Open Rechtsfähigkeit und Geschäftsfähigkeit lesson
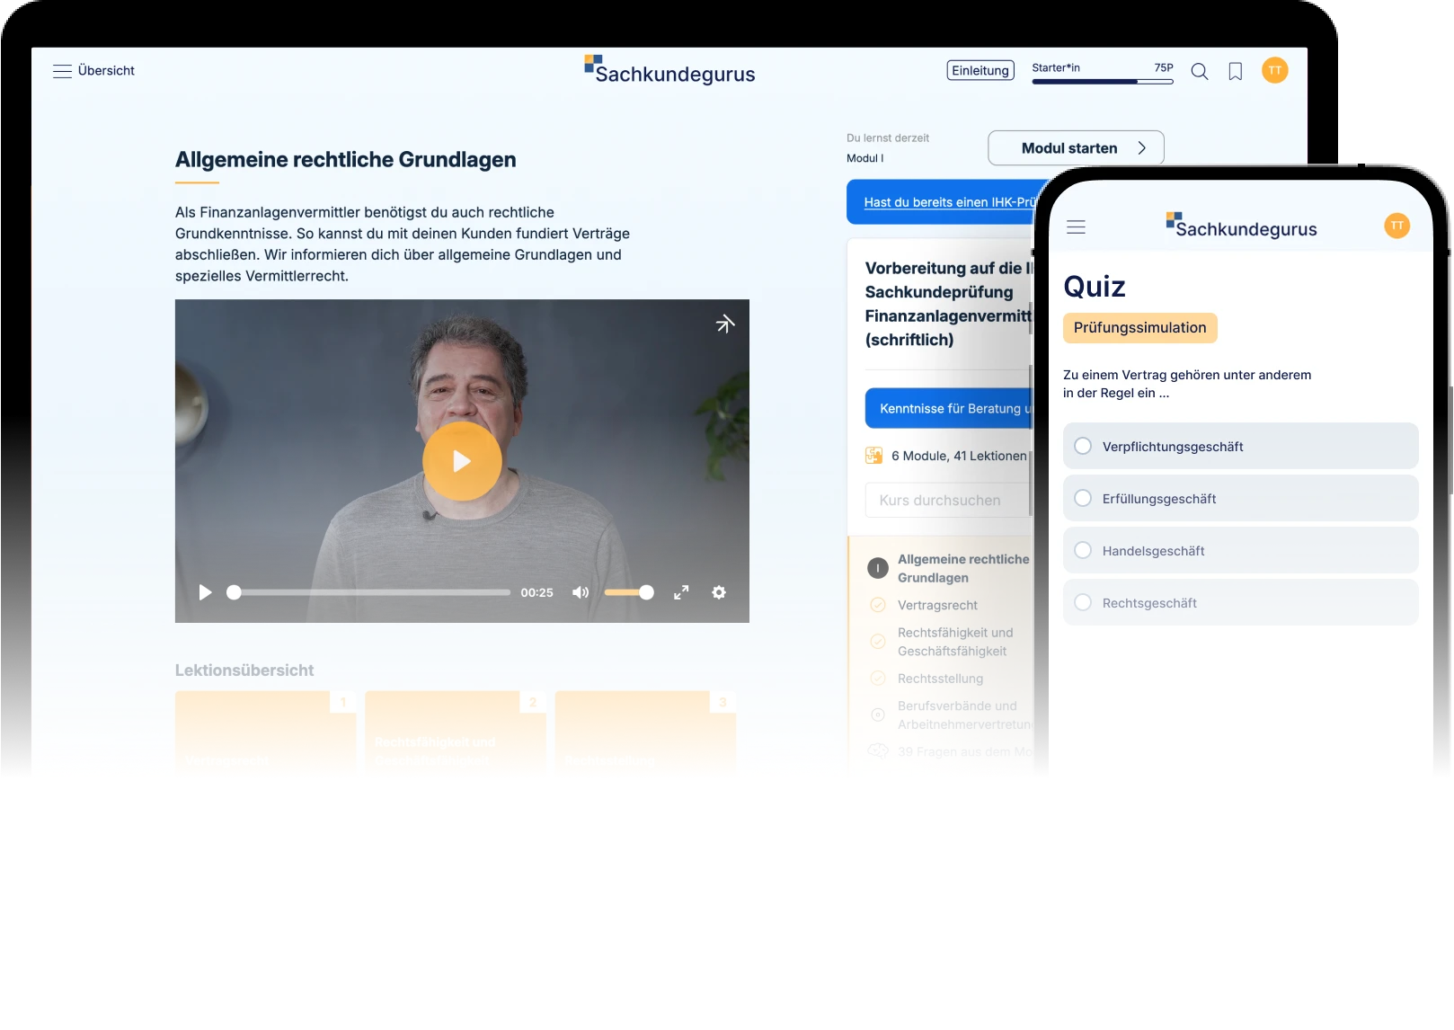This screenshot has width=1454, height=1030. click(x=954, y=642)
